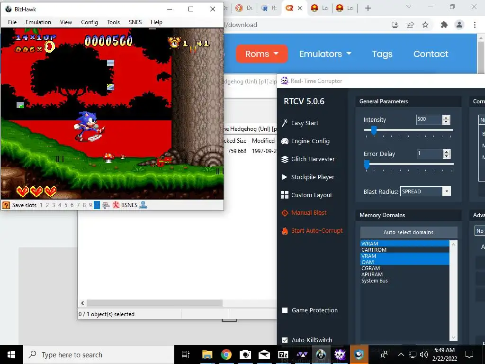Open File Explorer from the taskbar
Viewport: 485px width, 364px height.
coord(207,355)
